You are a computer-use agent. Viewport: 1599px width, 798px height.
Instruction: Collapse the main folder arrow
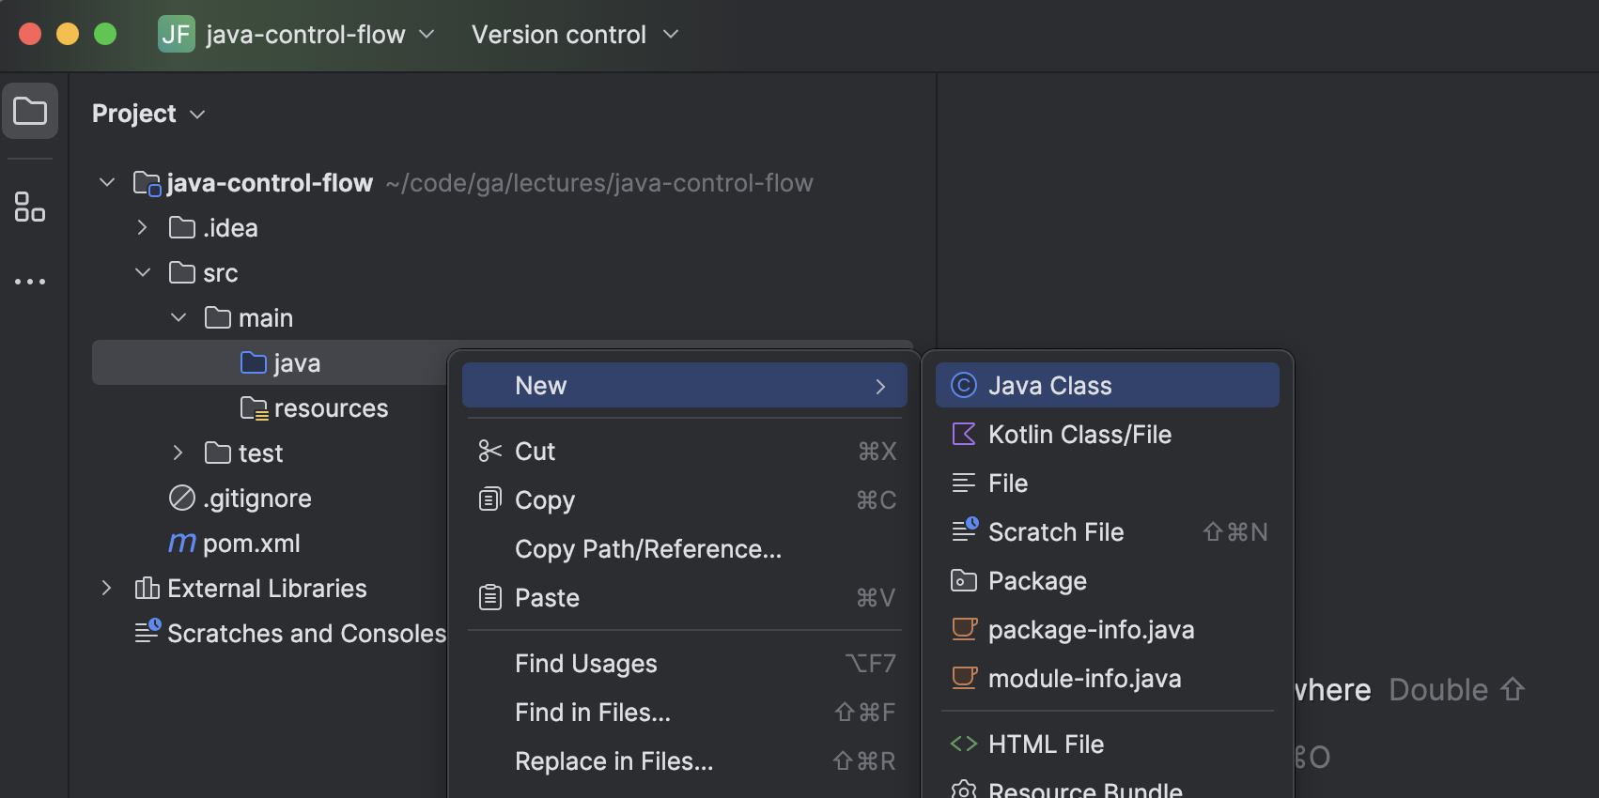pyautogui.click(x=179, y=317)
